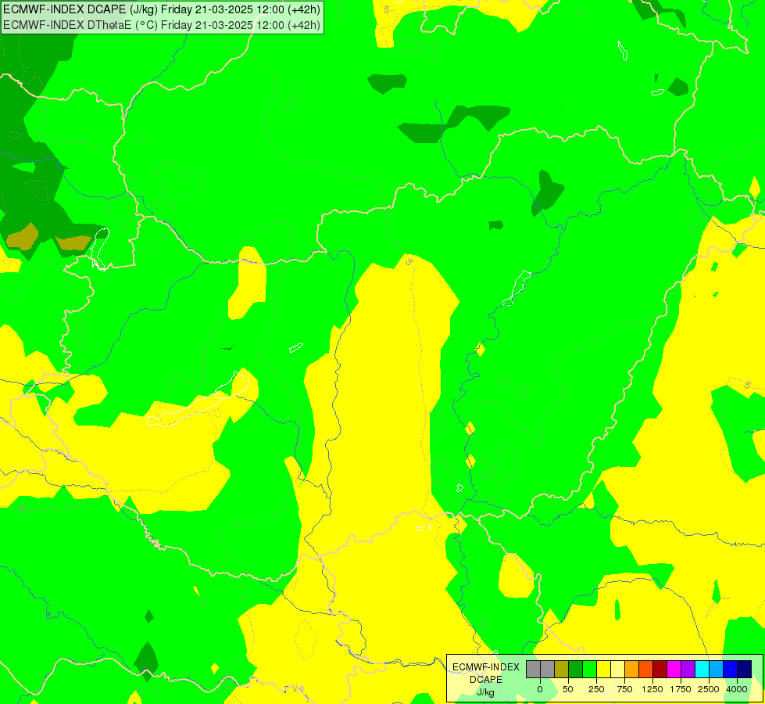Click the navy legend swatch
Viewport: 765px width, 704px height.
[x=744, y=669]
